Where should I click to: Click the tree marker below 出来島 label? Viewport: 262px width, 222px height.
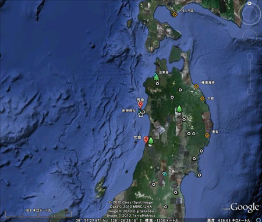(x=156, y=77)
